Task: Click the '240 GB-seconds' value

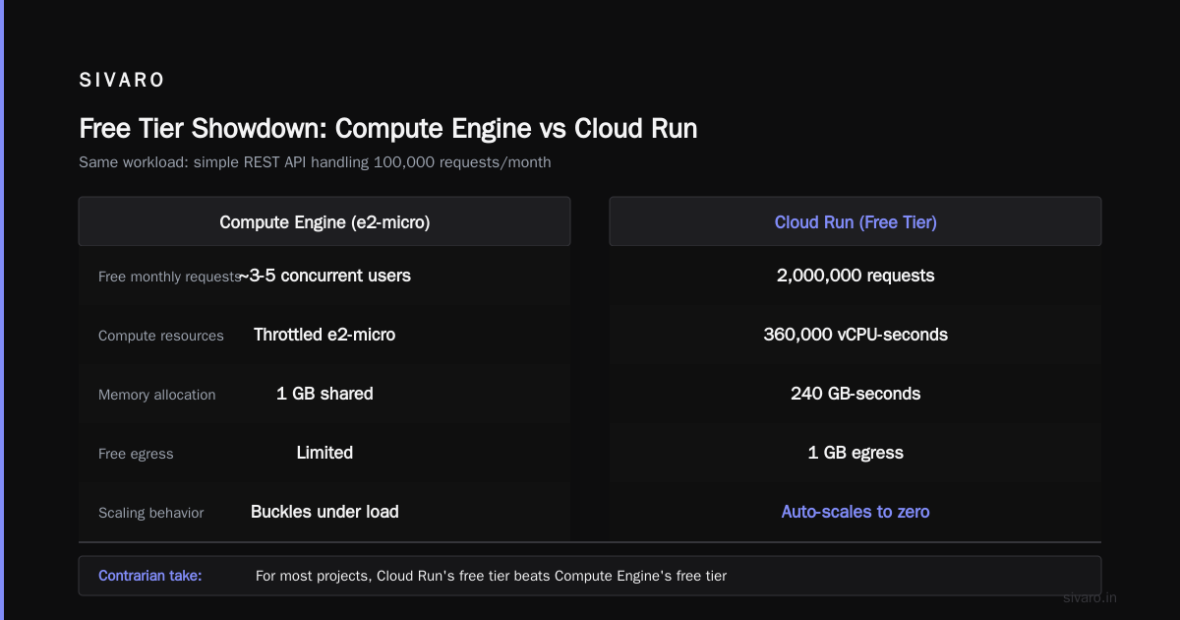Action: tap(855, 394)
